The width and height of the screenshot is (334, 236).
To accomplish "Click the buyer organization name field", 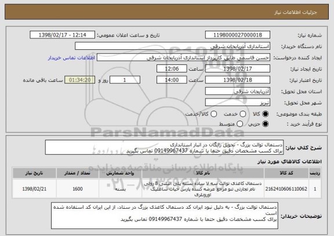I will click(x=173, y=46).
